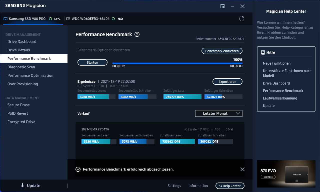This screenshot has height=192, width=320.
Task: Click the 870 EVO SSD product image
Action: pos(296,175)
